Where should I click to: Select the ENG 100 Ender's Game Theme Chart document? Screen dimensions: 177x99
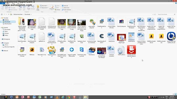(141, 24)
